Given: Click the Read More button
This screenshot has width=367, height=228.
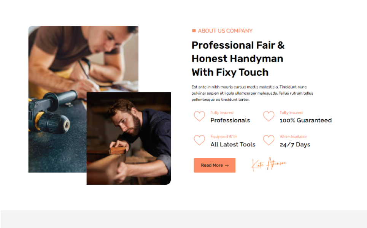Looking at the screenshot, I should (x=214, y=165).
